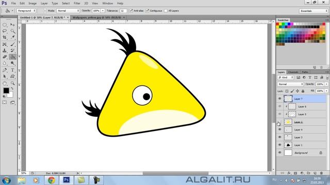330x185 pixels.
Task: Select the Custom Shape tool
Action: (12, 77)
